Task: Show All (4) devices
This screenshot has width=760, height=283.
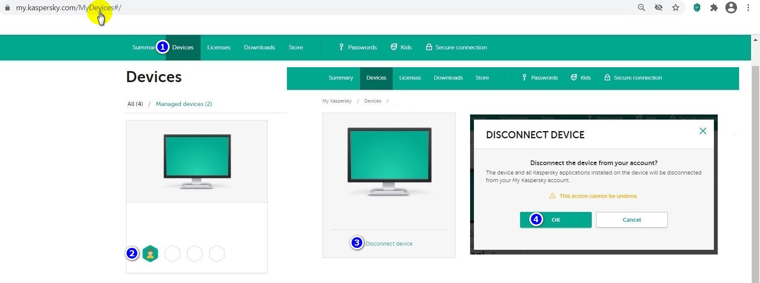Action: tap(135, 104)
